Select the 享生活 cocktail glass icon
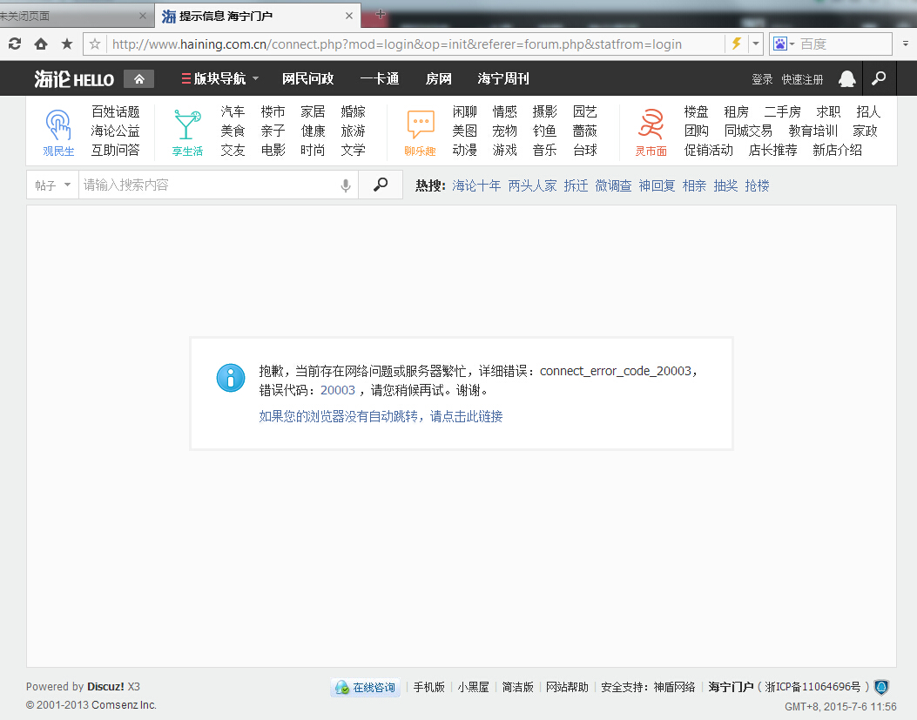 [x=186, y=124]
